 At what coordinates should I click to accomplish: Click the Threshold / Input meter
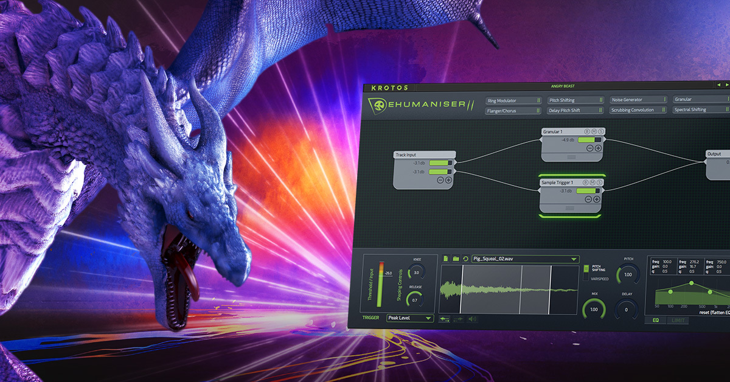(x=381, y=285)
